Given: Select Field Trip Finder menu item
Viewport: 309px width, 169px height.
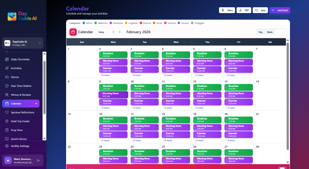Looking at the screenshot, I should click(x=21, y=121).
